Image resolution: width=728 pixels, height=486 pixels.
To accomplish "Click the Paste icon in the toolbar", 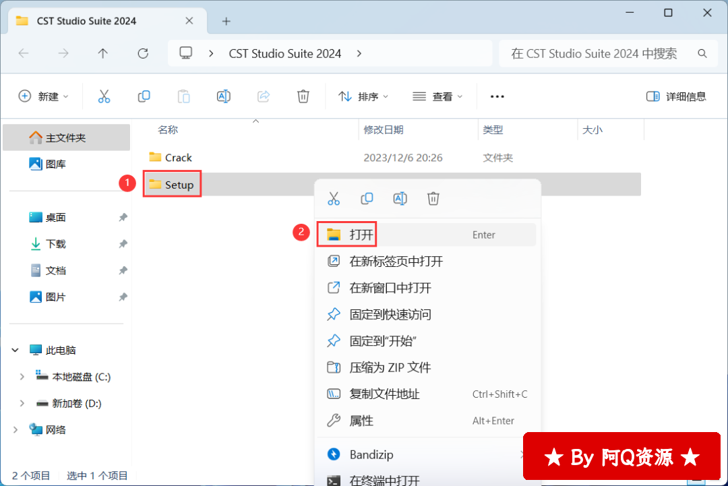I will 184,96.
